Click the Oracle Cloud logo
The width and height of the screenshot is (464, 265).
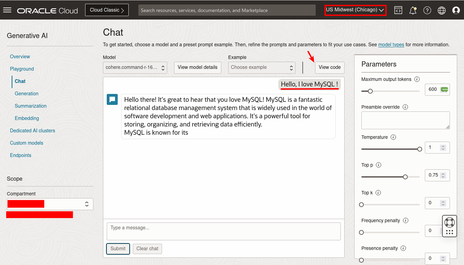pyautogui.click(x=47, y=11)
